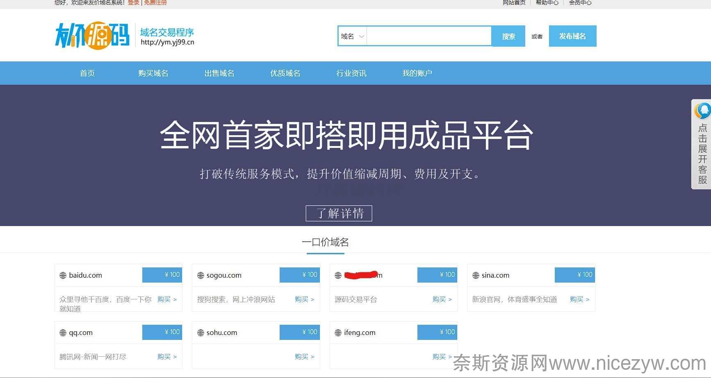Click globe icon beside baidu.com
711x378 pixels.
click(63, 276)
